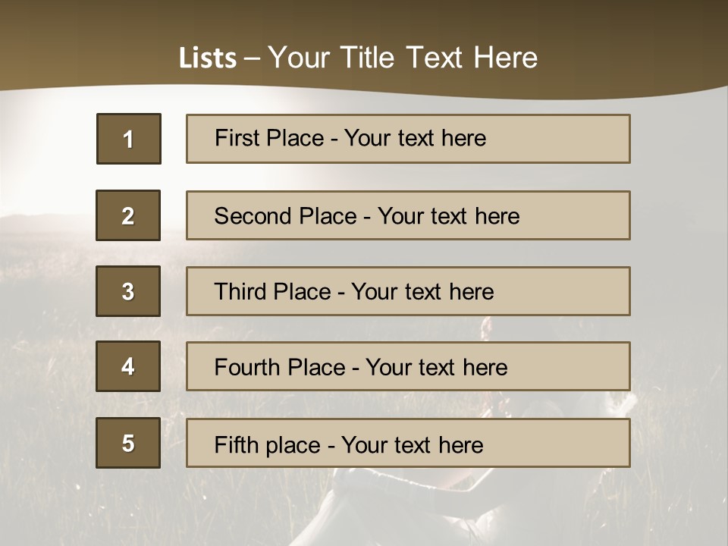Click the bold word "Lists" in title

208,58
